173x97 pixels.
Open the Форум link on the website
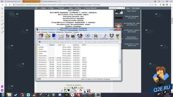[x=43, y=8]
